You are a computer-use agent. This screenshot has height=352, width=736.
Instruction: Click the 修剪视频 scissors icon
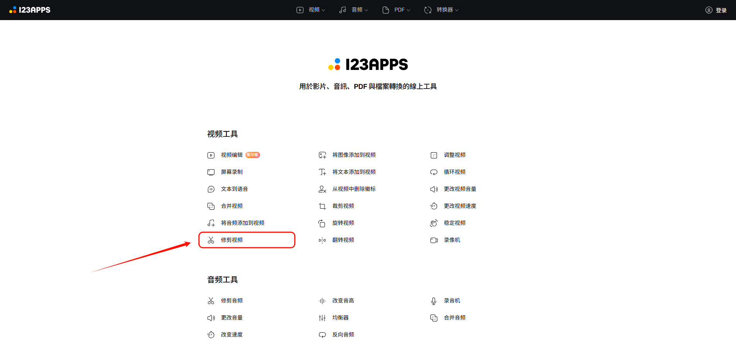[x=211, y=240]
